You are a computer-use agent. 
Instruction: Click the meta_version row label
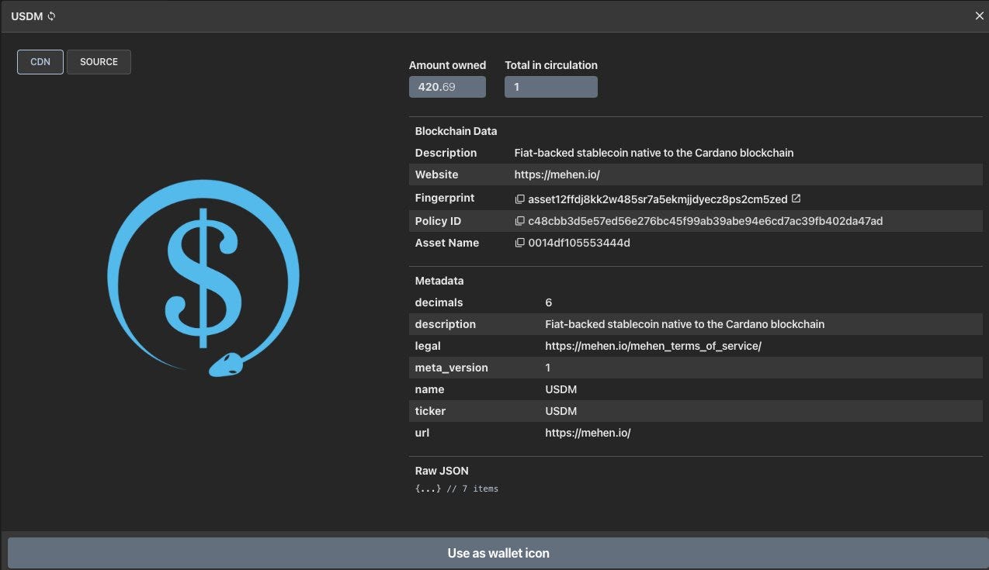452,368
